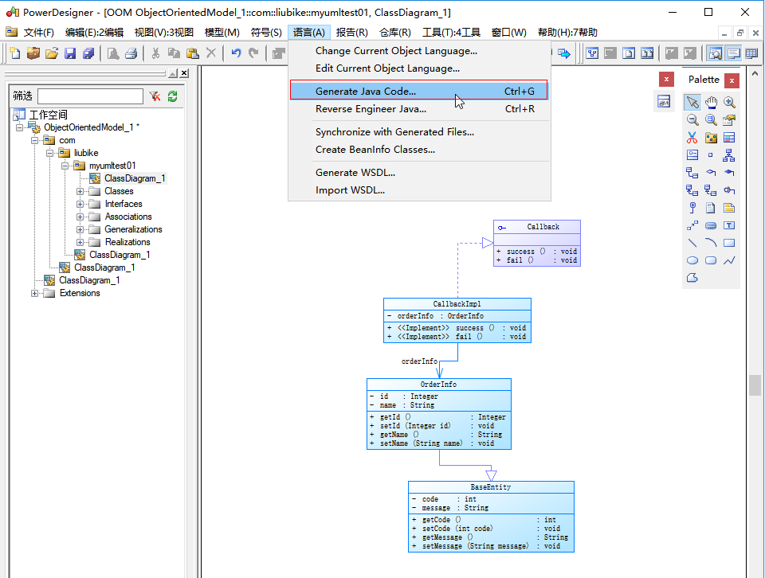The image size is (765, 578).
Task: Click the green refresh filter button
Action: pos(173,96)
